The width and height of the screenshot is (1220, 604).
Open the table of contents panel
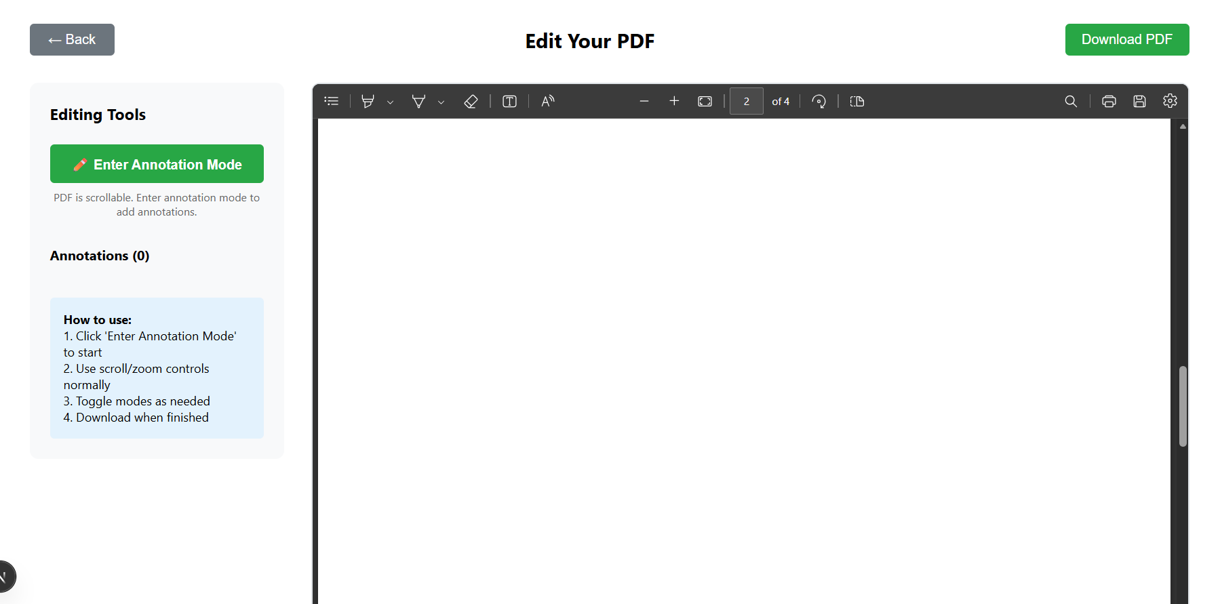click(332, 101)
